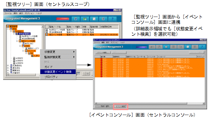
Task: Select プロパティ in context menu
Action: point(58,77)
